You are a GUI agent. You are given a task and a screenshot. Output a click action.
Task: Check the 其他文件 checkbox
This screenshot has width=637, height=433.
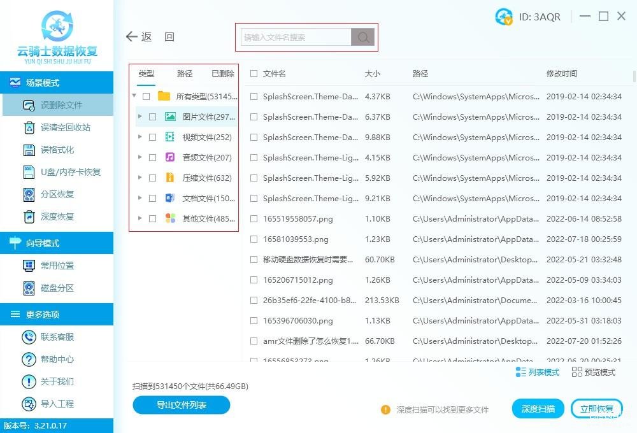click(x=152, y=218)
